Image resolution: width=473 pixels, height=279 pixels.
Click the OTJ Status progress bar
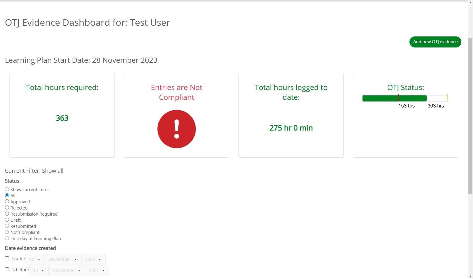click(405, 98)
